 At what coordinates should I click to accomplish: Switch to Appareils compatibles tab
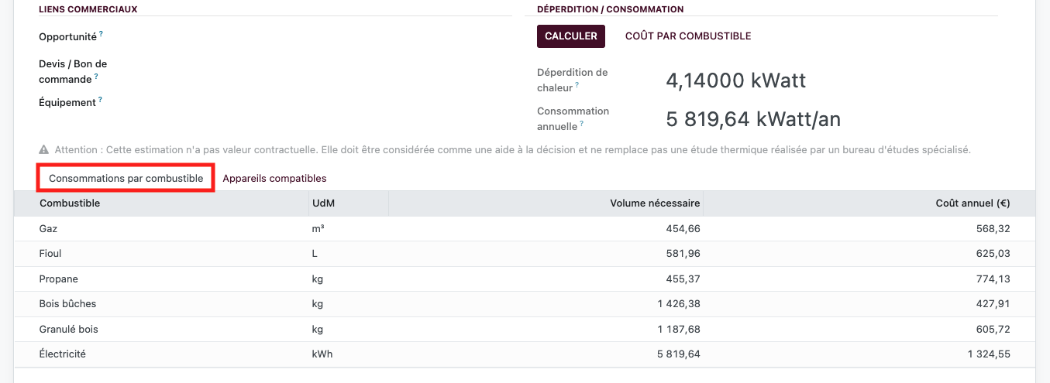[274, 178]
